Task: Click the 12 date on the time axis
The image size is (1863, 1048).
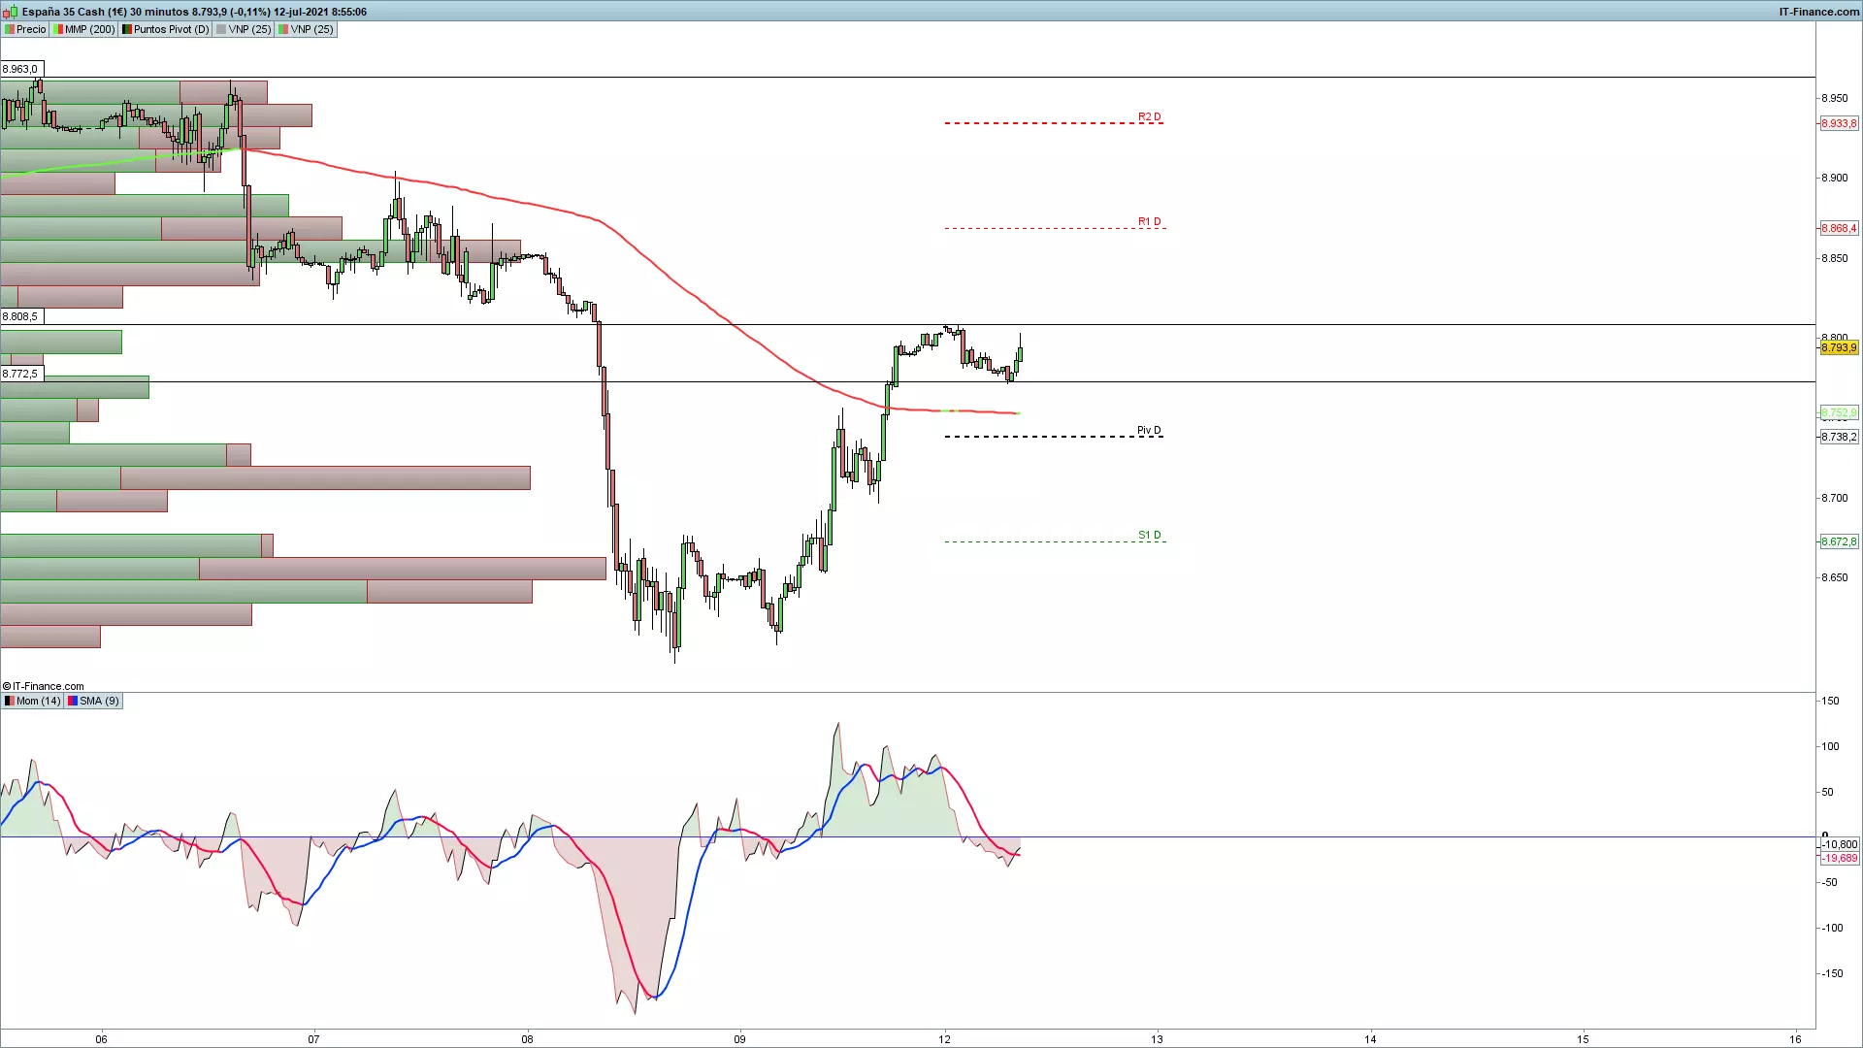Action: pos(945,1039)
